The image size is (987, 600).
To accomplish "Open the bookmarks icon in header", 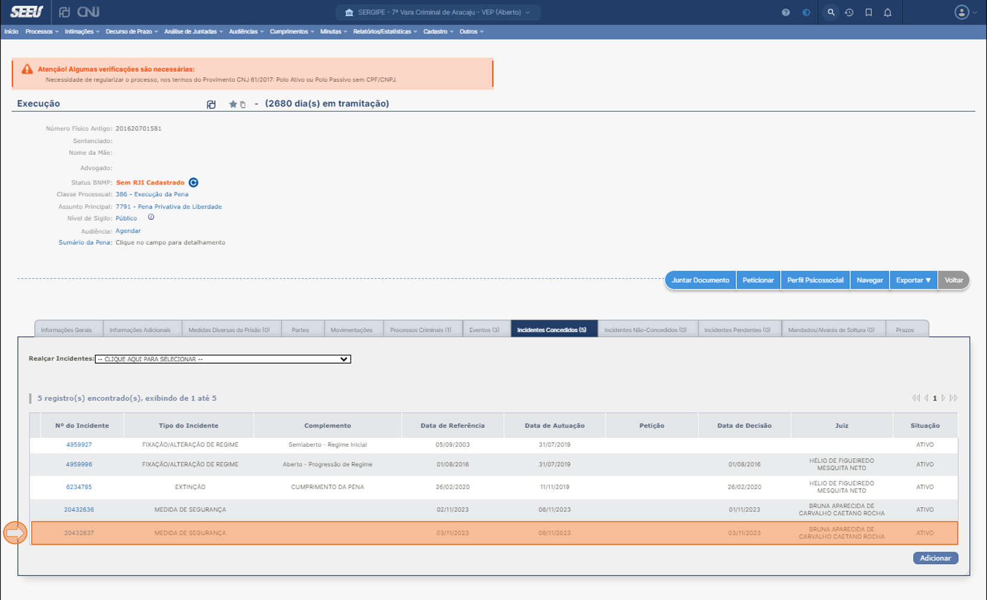I will [869, 13].
